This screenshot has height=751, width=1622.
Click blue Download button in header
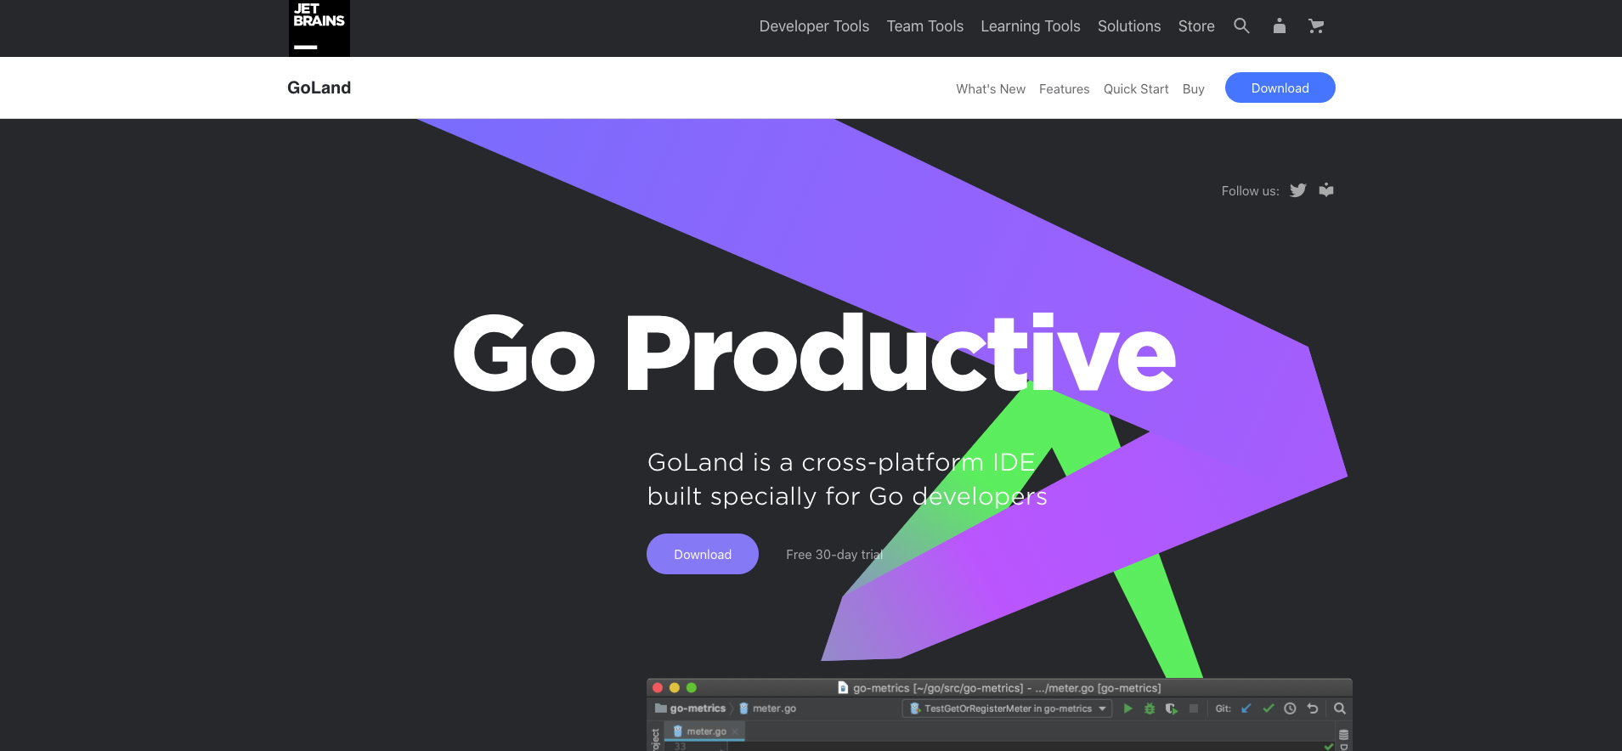(1280, 88)
